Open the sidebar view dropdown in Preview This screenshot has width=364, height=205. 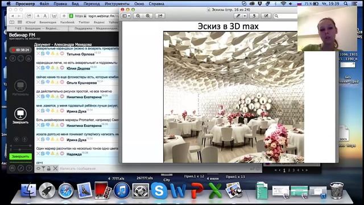(x=126, y=16)
